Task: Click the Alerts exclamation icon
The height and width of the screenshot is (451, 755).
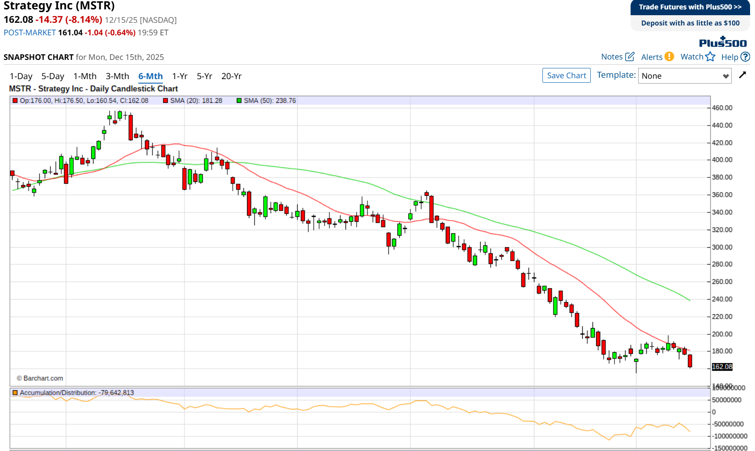Action: (x=669, y=57)
